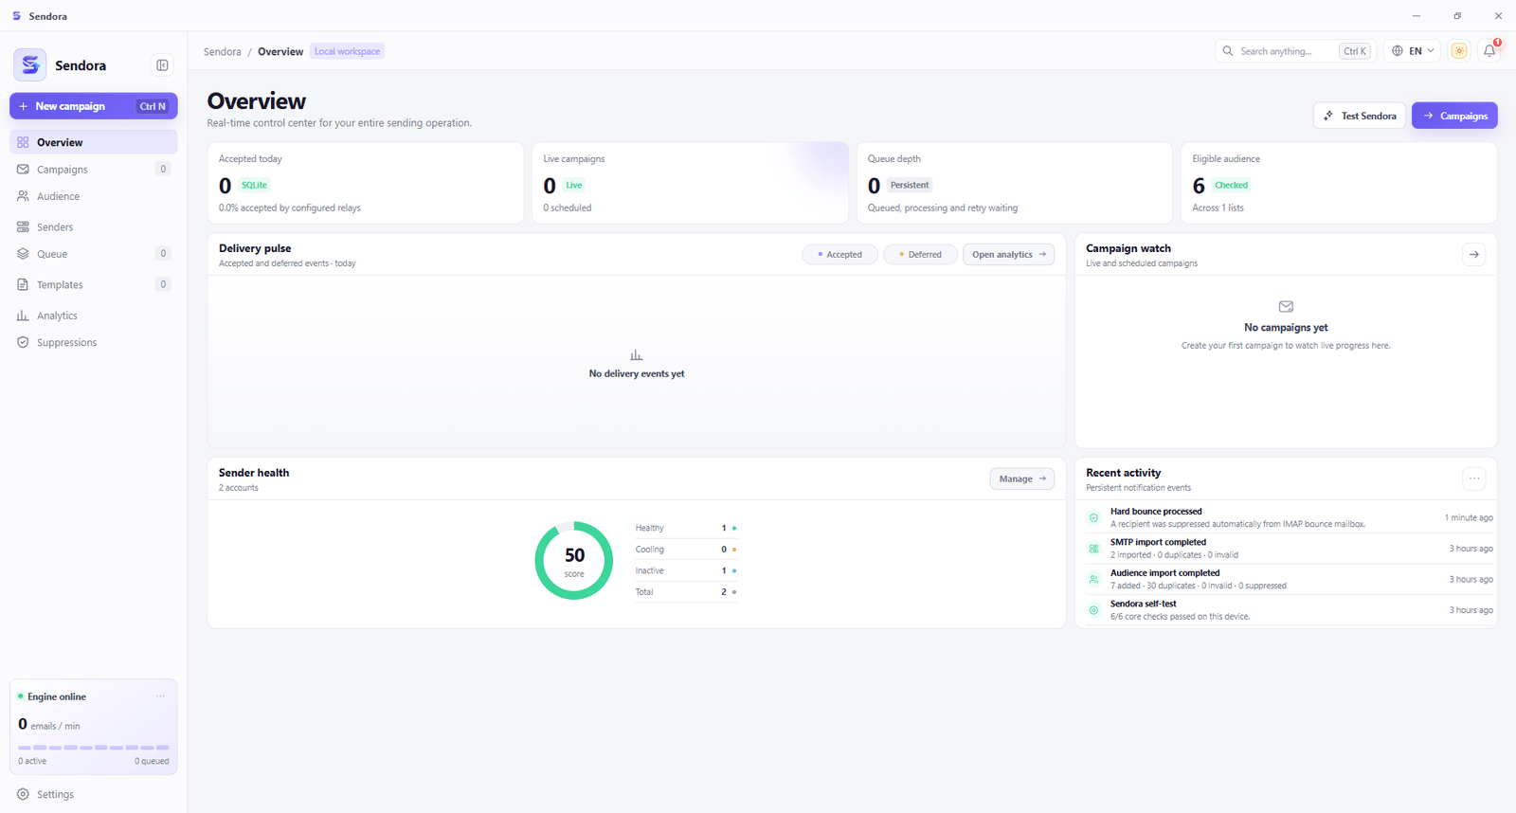Click the Persistent badge in Queue depth
Image resolution: width=1516 pixels, height=813 pixels.
[910, 185]
